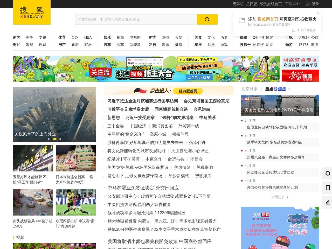Click the 热点追击 logo
Screen dimensions: 332x249
pyautogui.click(x=275, y=89)
